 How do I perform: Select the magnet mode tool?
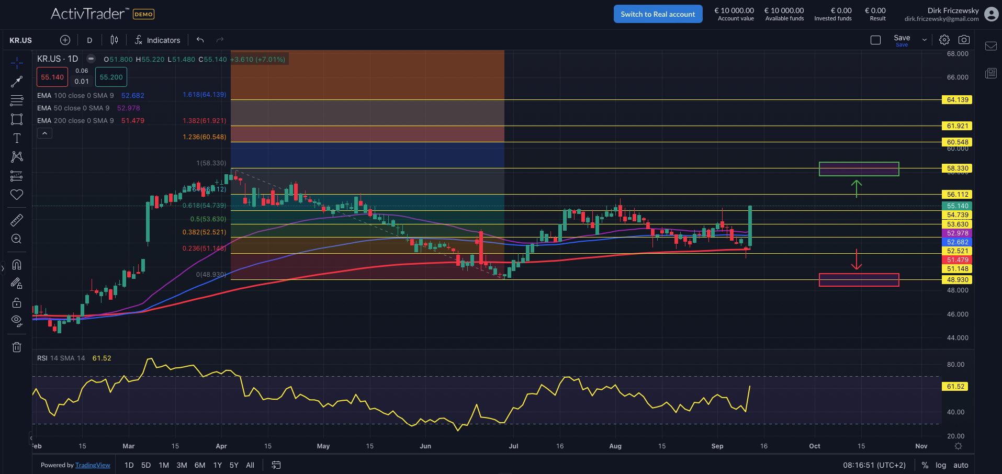[17, 264]
